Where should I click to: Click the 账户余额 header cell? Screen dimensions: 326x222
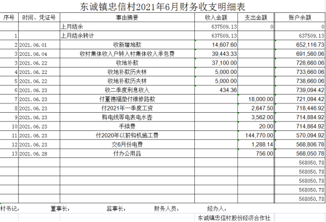point(300,18)
